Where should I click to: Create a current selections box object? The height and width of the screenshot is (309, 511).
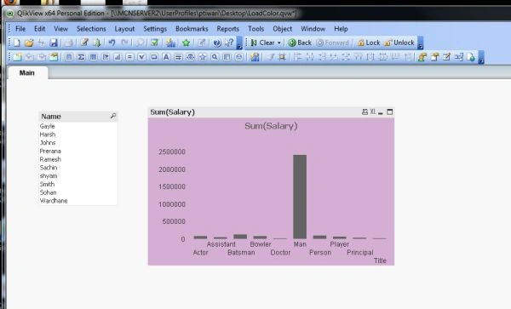[141, 57]
